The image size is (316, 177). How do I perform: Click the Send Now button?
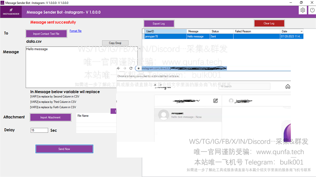tap(64, 149)
